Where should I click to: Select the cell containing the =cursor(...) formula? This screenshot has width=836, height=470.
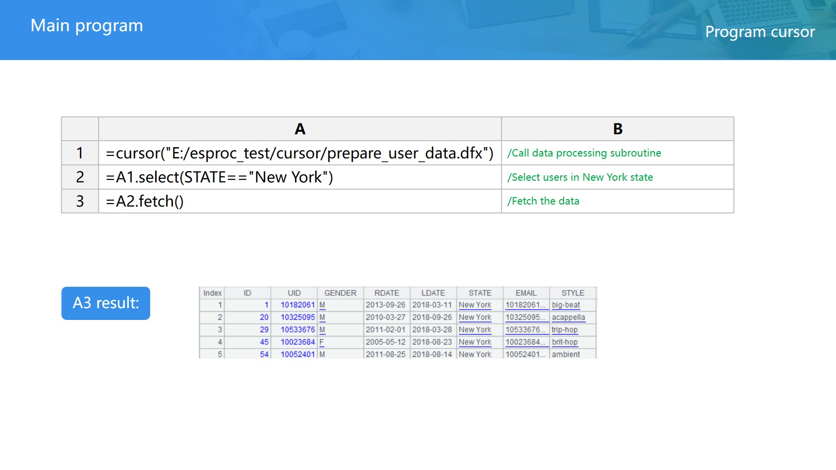[299, 153]
